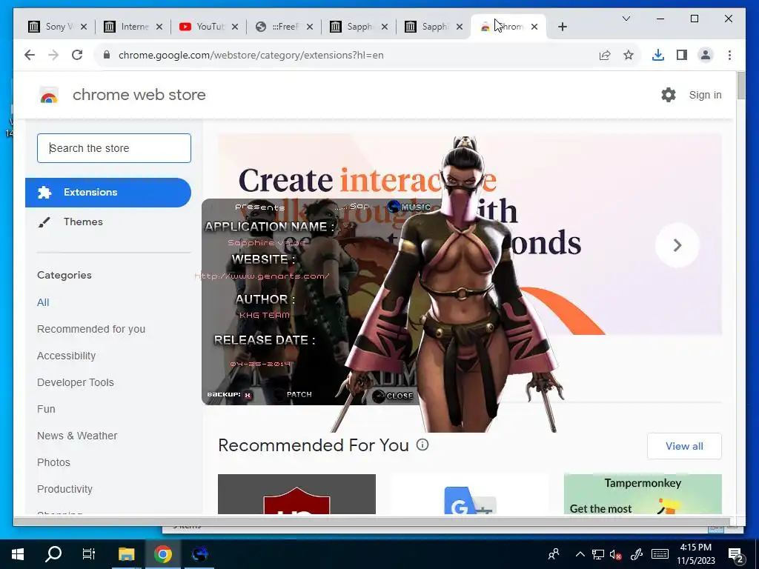Open the Recommended For You info icon

point(422,445)
